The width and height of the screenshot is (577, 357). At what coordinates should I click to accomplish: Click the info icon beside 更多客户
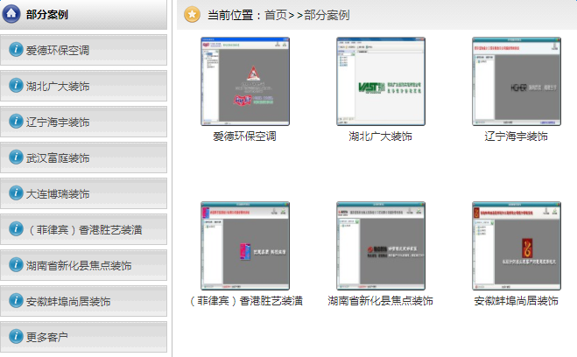(x=15, y=336)
